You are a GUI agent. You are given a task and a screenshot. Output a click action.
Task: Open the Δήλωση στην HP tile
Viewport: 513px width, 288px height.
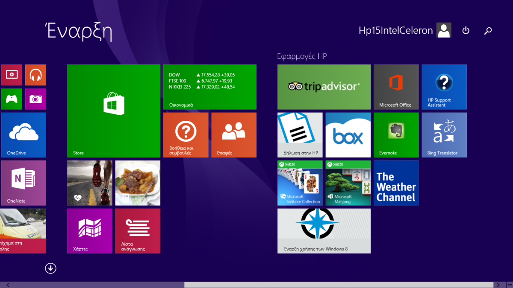(x=300, y=135)
